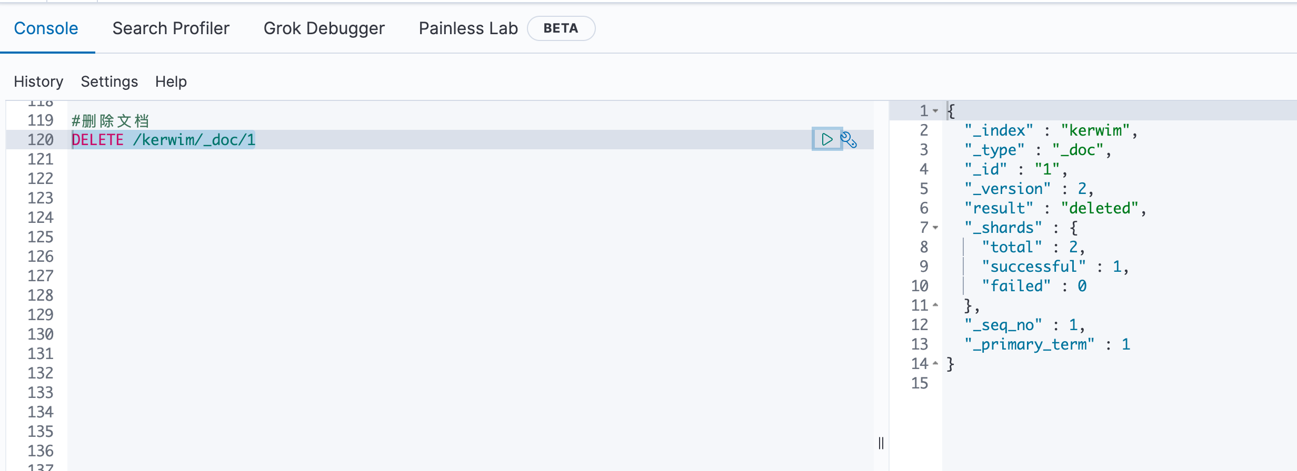Screen dimensions: 1297x471
Task: Click the "_primary_term" key in response
Action: [x=1030, y=344]
